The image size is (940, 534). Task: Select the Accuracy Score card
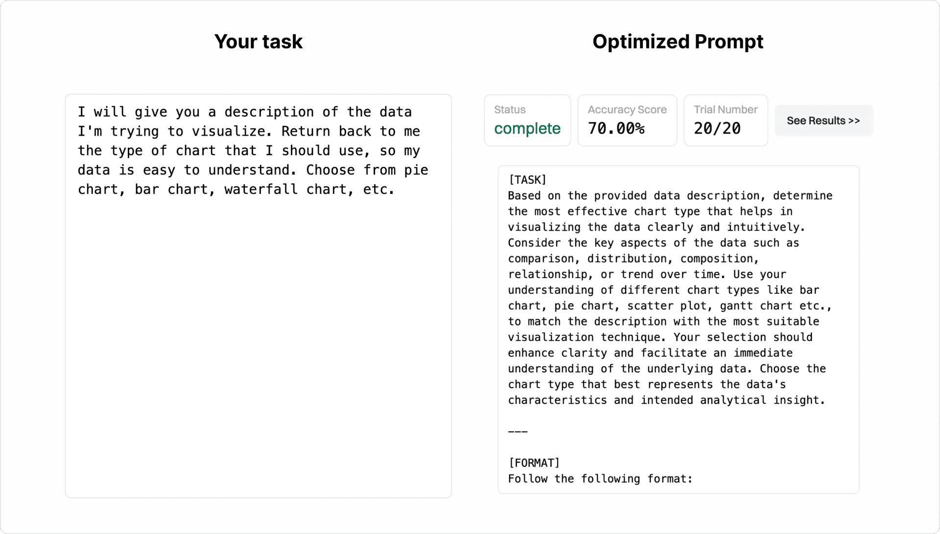[627, 120]
